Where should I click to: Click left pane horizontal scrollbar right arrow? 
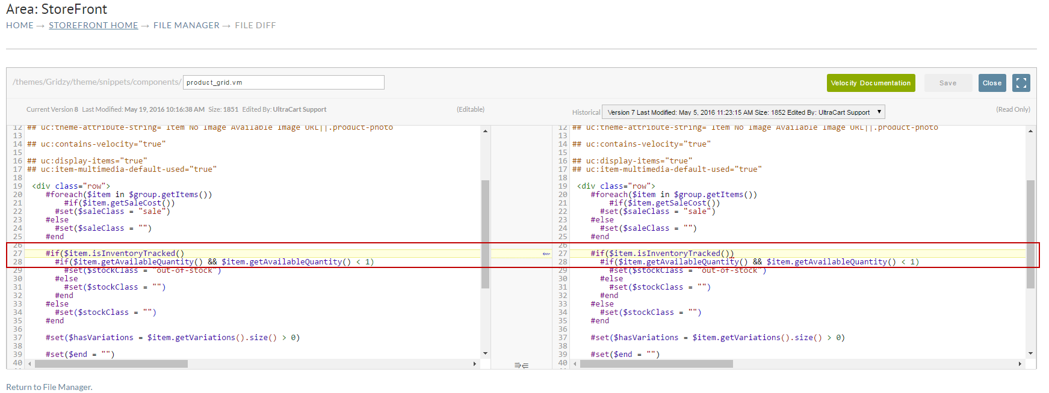pyautogui.click(x=475, y=364)
